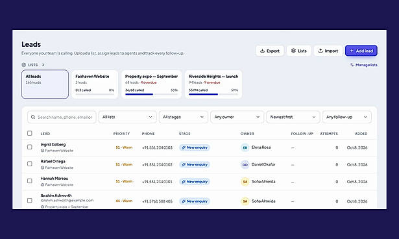
Task: Click the Fairhaven Website called progress bar
Action: [95, 94]
